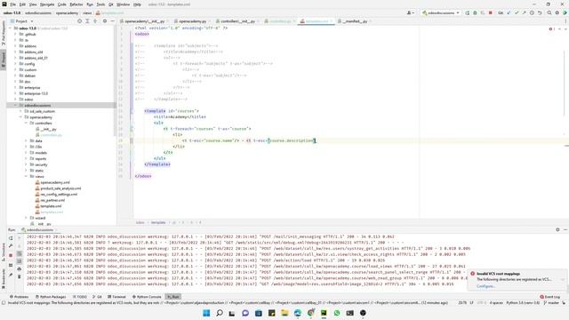The width and height of the screenshot is (569, 320).
Task: Click the Git push arrow
Action: (524, 12)
